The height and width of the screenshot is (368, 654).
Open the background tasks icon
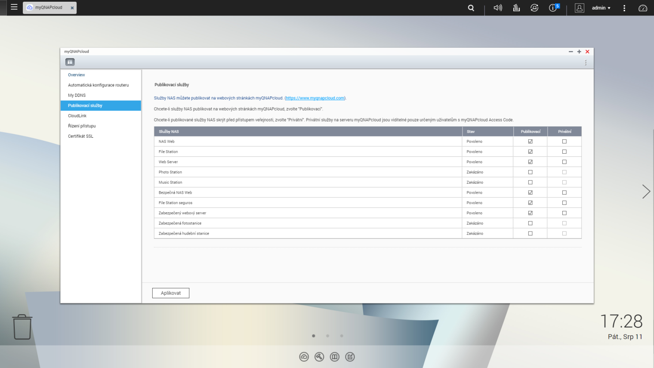click(x=516, y=8)
